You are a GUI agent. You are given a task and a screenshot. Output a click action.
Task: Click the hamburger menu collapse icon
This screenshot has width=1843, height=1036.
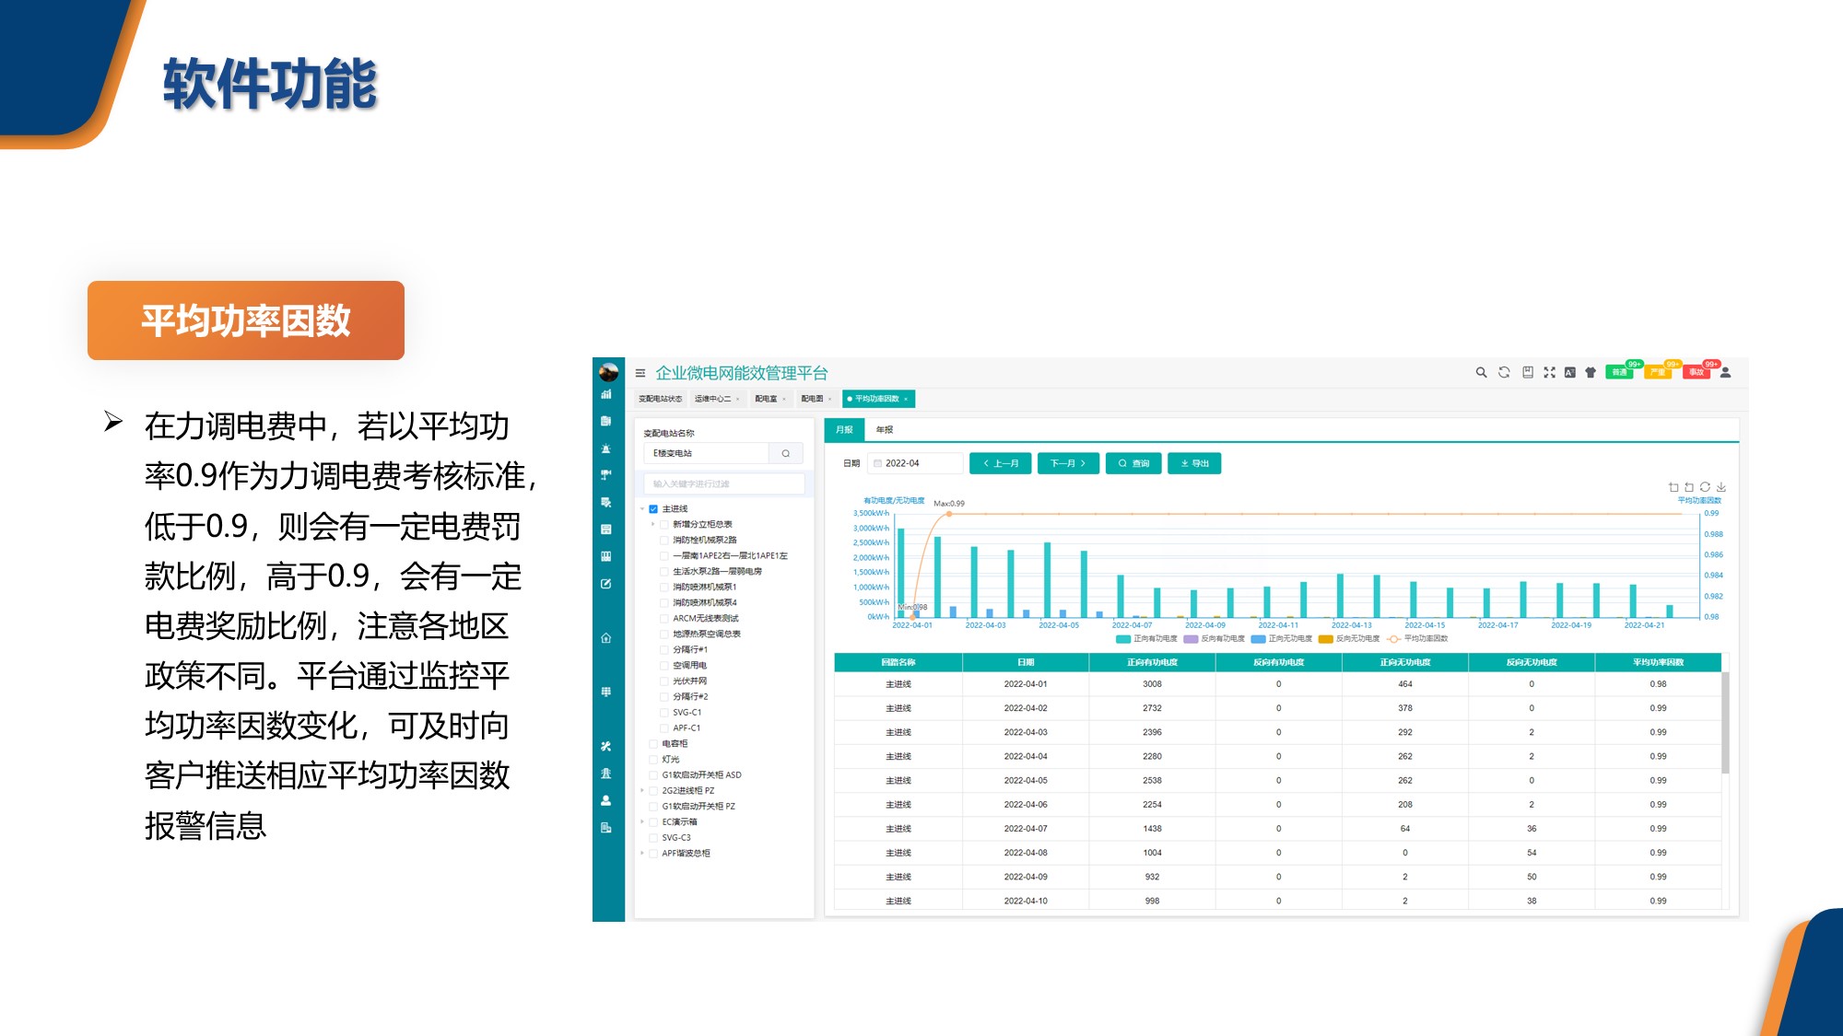tap(640, 373)
